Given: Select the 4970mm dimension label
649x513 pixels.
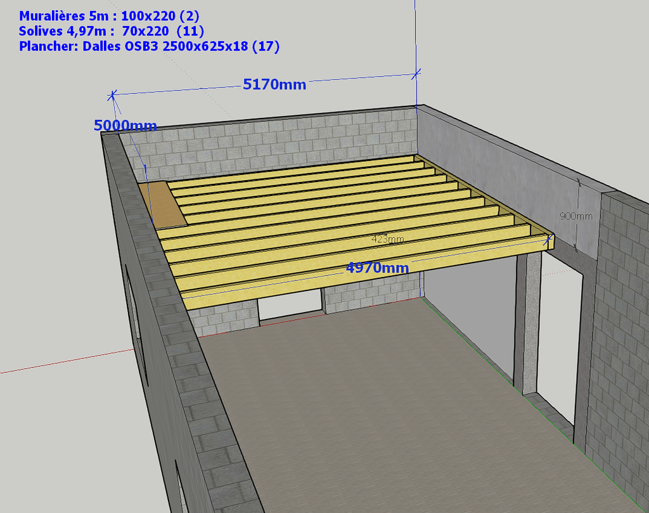Looking at the screenshot, I should coord(377,268).
